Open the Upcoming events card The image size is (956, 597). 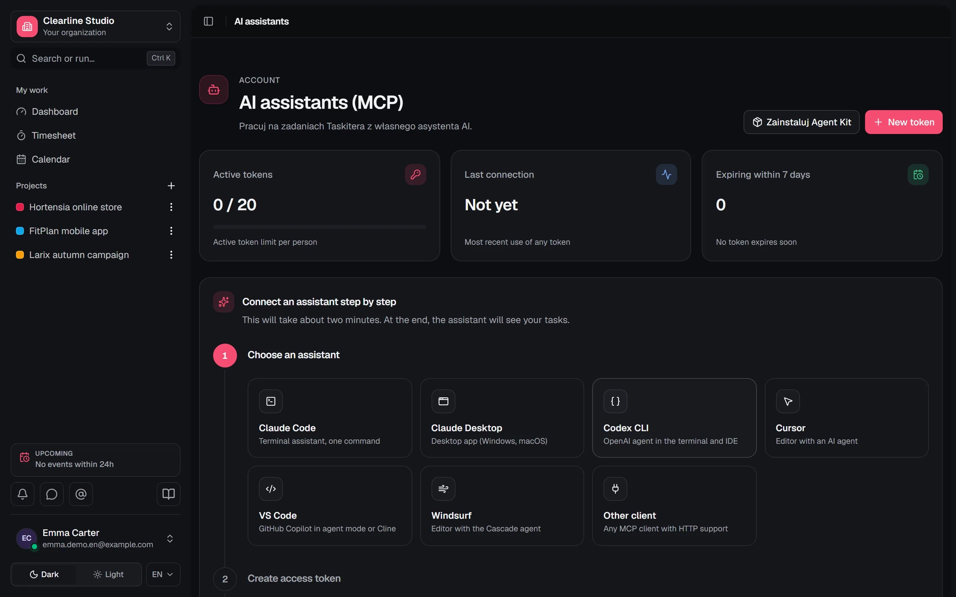coord(95,460)
